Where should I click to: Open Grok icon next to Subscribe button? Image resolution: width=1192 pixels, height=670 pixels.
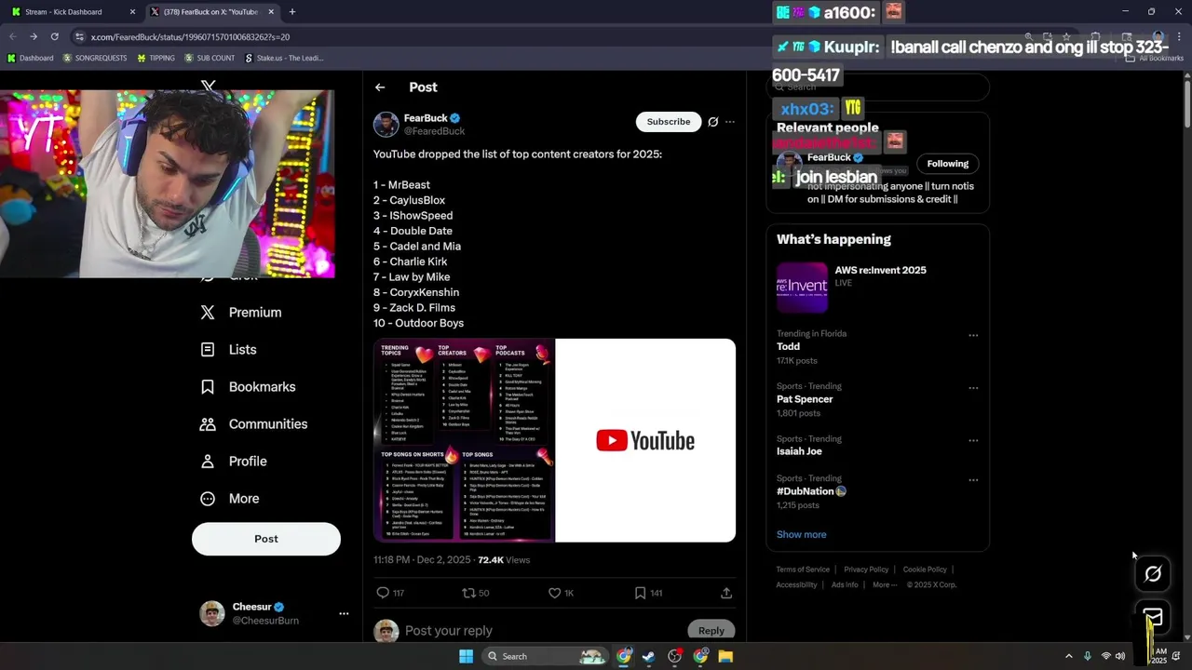(x=713, y=122)
